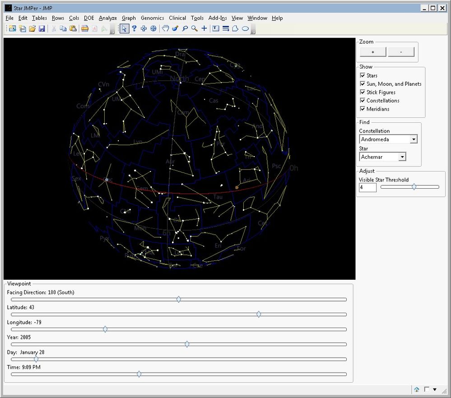
Task: Activate the Help question-mark tool
Action: pyautogui.click(x=134, y=28)
